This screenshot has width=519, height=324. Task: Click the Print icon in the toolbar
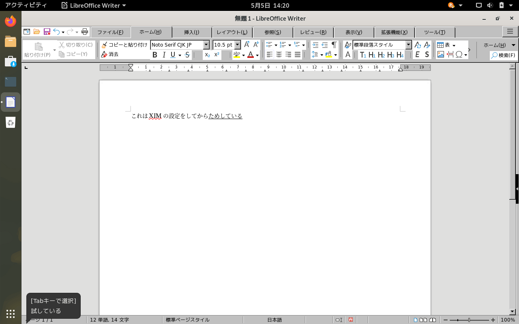85,32
